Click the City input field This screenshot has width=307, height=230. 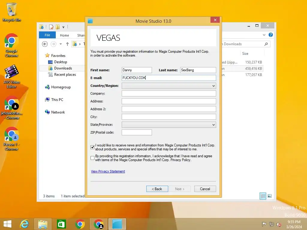point(169,117)
